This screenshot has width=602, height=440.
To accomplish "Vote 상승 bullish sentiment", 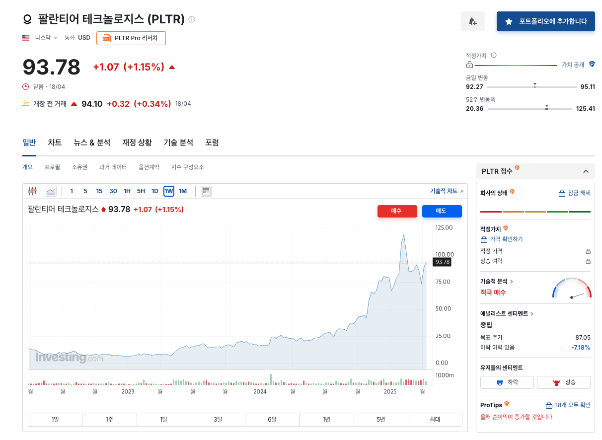I will coord(564,382).
